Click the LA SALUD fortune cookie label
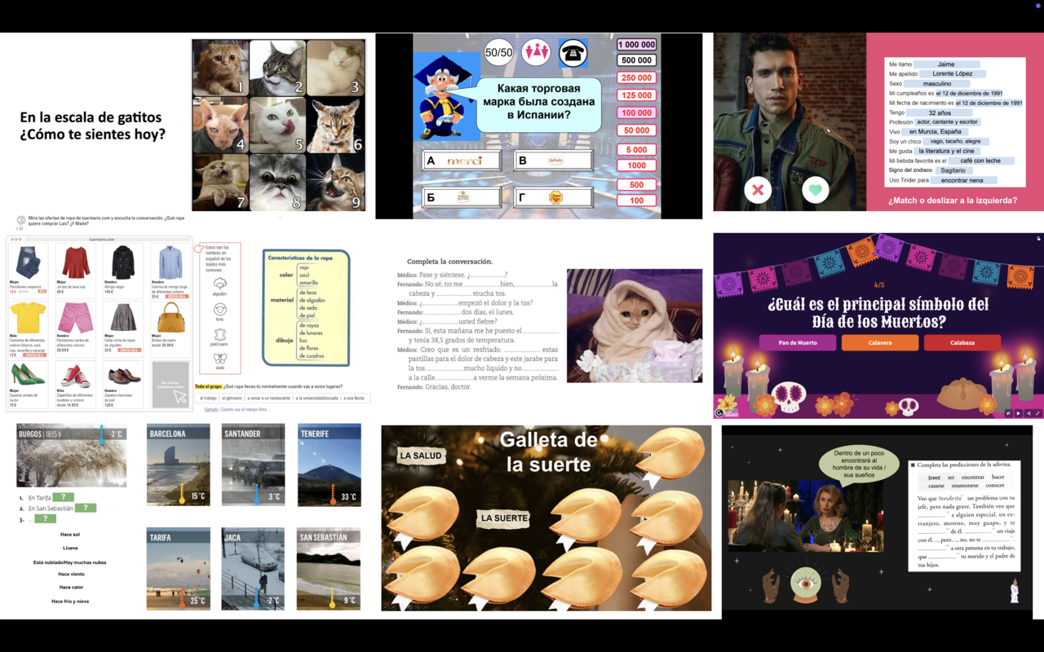The width and height of the screenshot is (1044, 652). 421,456
